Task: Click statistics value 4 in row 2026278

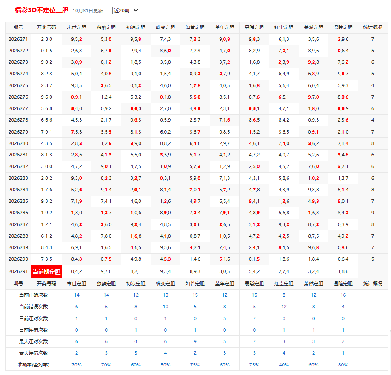Action: click(x=373, y=120)
